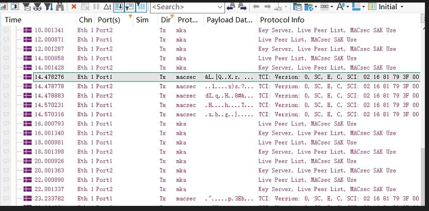Toggle the auto-scroll trace button
The height and width of the screenshot is (211, 429).
pyautogui.click(x=118, y=7)
